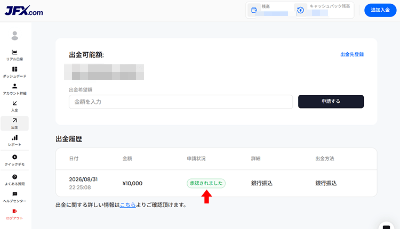
Task: Click the 出金方法 column header
Action: 325,159
